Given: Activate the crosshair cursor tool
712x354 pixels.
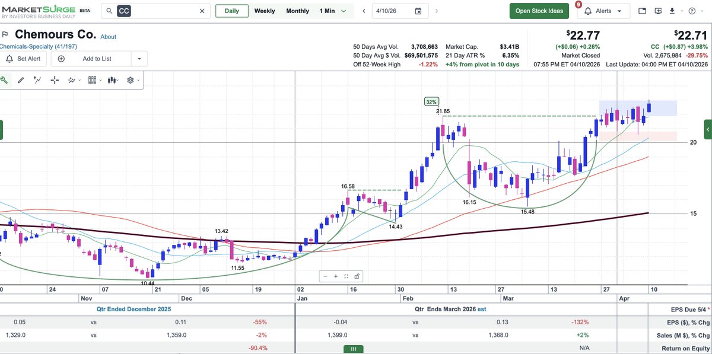Looking at the screenshot, I should (x=55, y=80).
